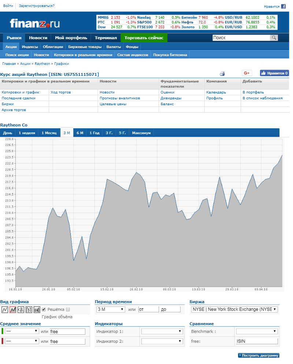293x364 pixels.
Task: Open the Дивиденды link
Action: [171, 98]
